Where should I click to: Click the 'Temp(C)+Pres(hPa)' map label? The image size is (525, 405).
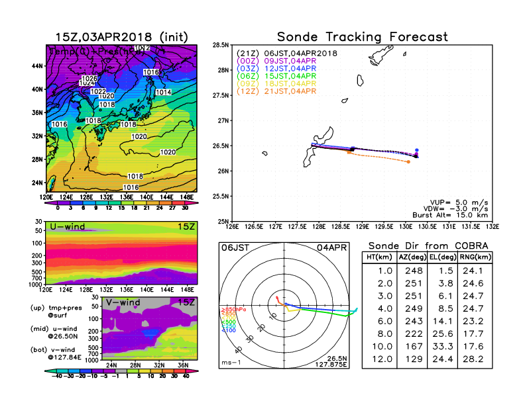pyautogui.click(x=97, y=52)
